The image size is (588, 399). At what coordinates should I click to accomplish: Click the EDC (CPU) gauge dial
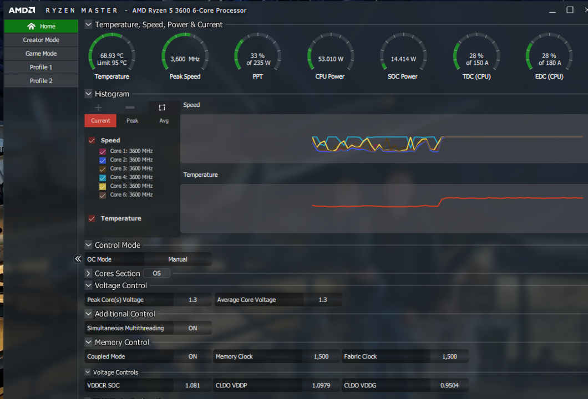pyautogui.click(x=549, y=53)
